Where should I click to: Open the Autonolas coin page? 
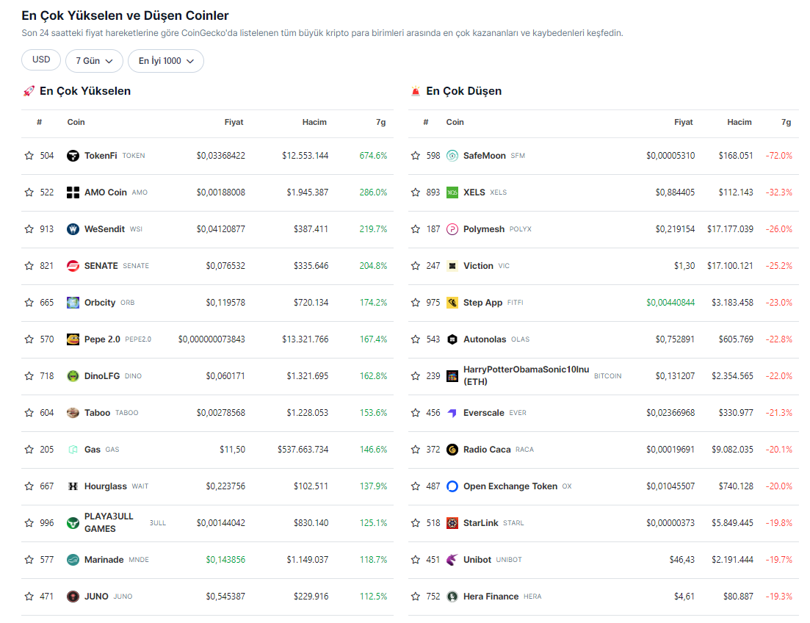pos(484,339)
